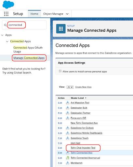Click install icon next to Ant Migration Tool
Image resolution: width=133 pixels, height=167 pixels.
[x=68, y=103]
